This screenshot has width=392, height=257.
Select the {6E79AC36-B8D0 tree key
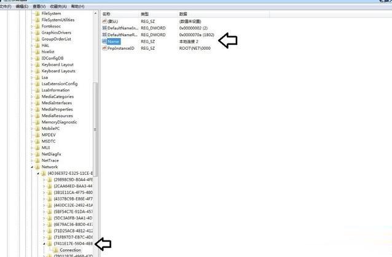73,224
